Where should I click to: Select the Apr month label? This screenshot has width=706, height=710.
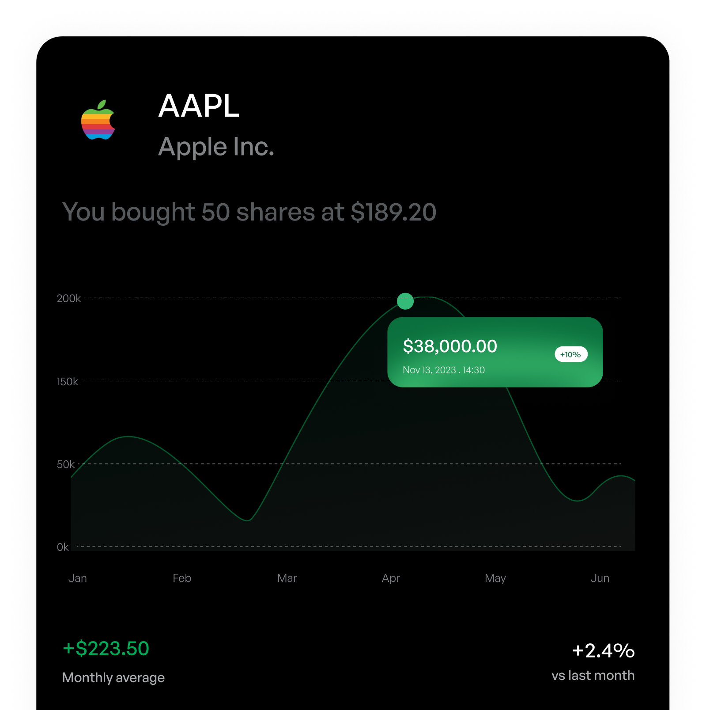point(391,579)
